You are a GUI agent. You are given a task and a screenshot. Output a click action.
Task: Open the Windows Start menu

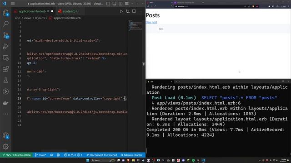pyautogui.click(x=88, y=160)
